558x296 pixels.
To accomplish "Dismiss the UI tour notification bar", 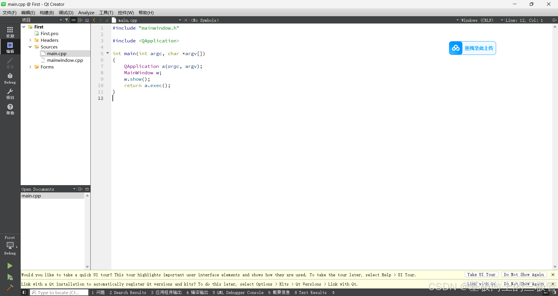I will 553,275.
